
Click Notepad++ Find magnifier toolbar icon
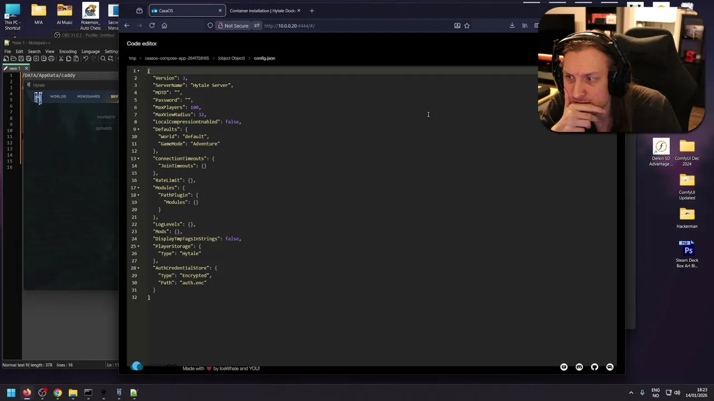pos(103,58)
